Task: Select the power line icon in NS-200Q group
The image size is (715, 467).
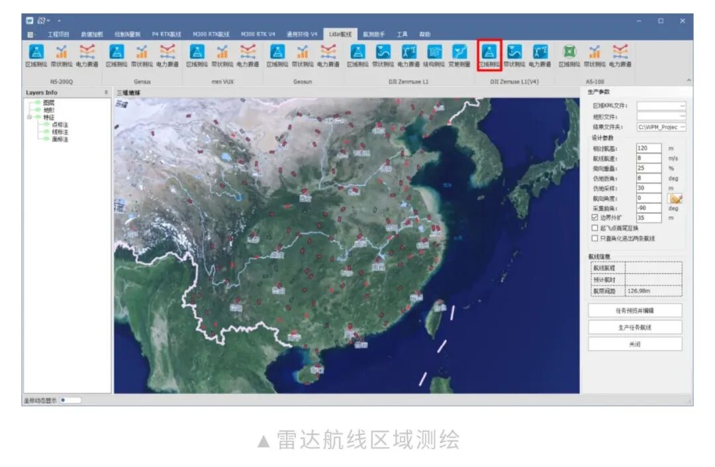Action: (87, 56)
